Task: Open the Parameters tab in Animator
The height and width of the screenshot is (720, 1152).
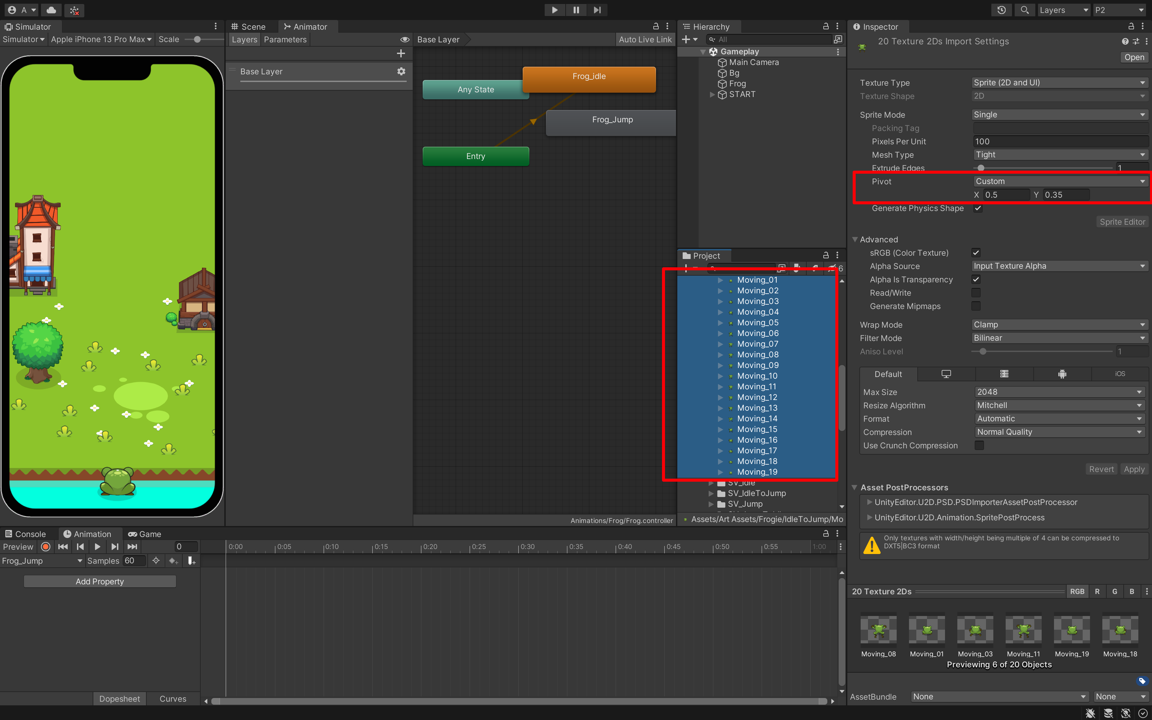Action: click(285, 40)
